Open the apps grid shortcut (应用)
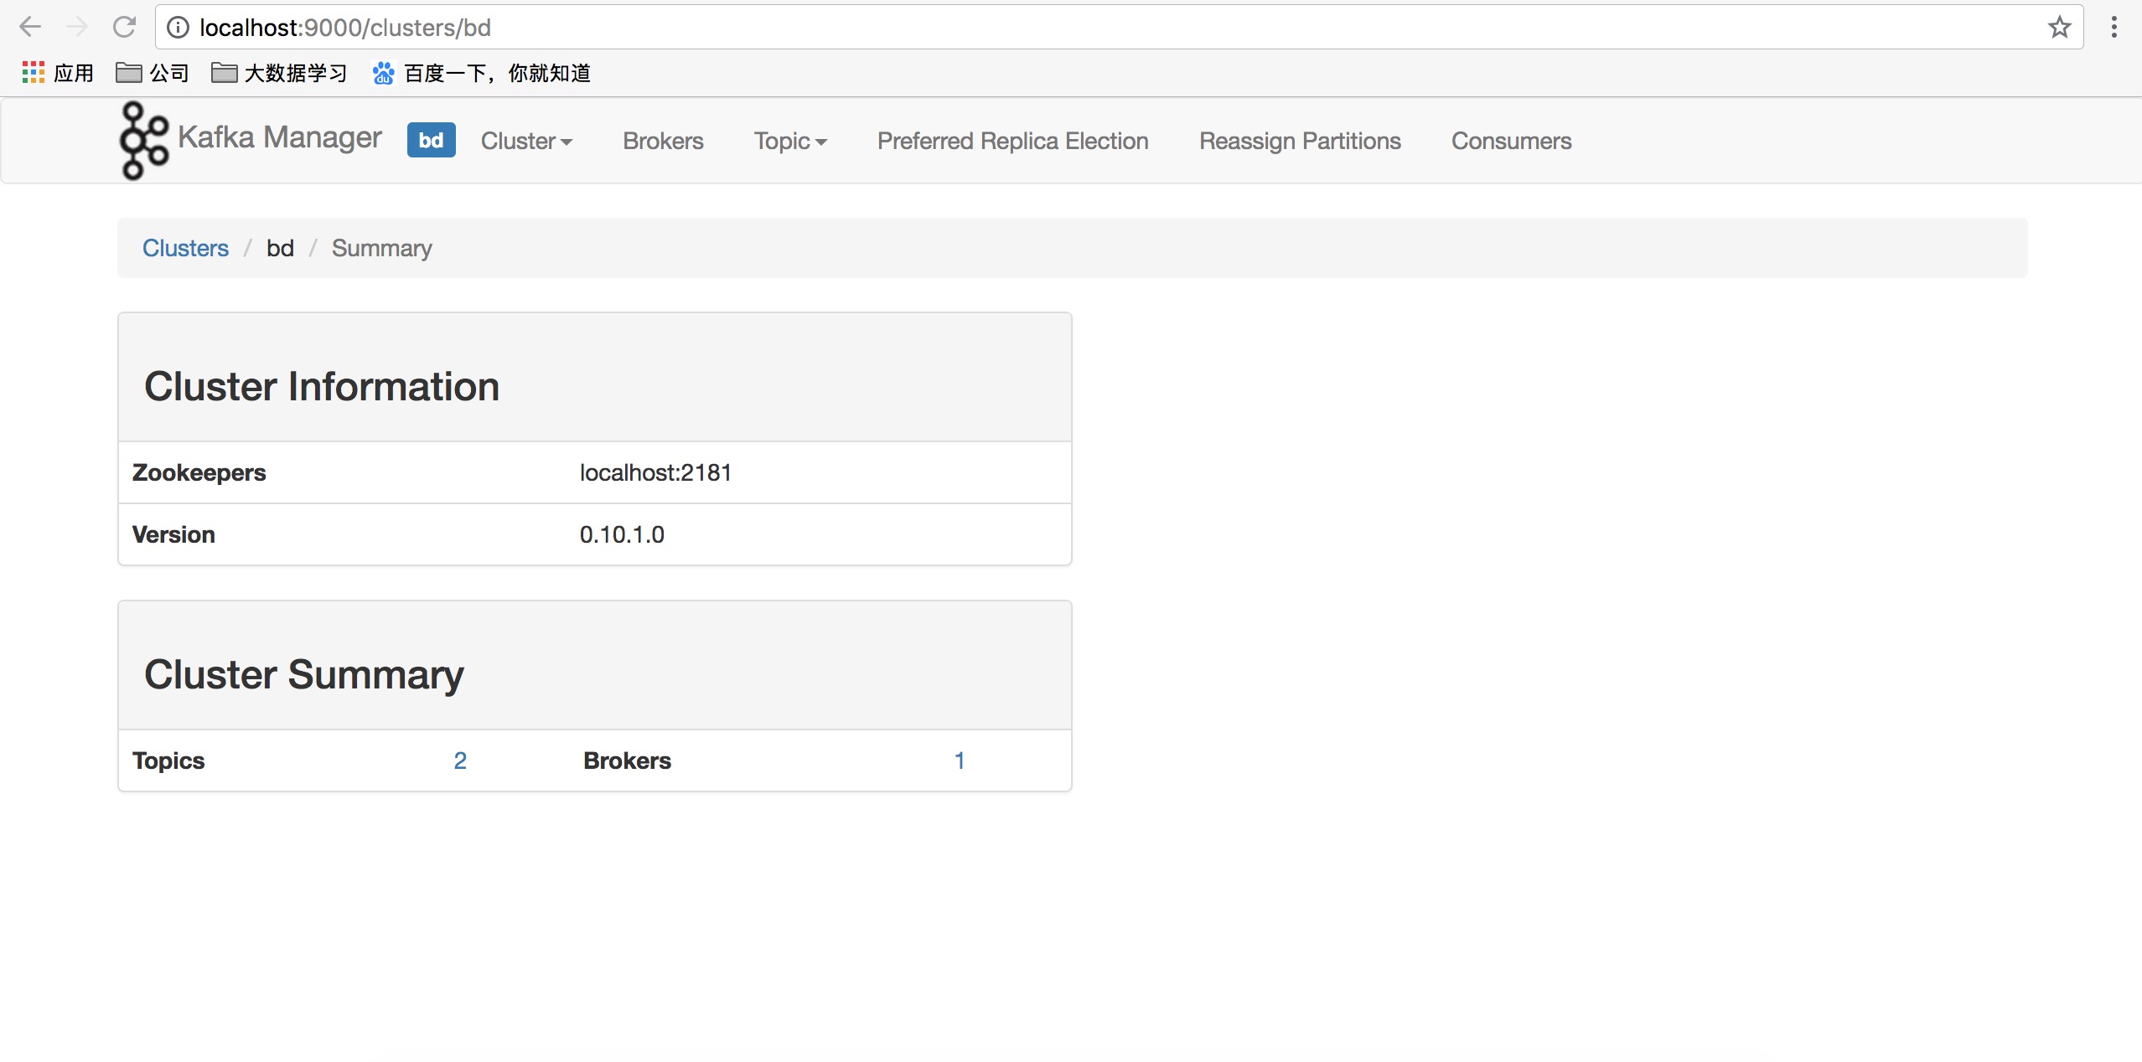The height and width of the screenshot is (1062, 2142). coord(57,73)
